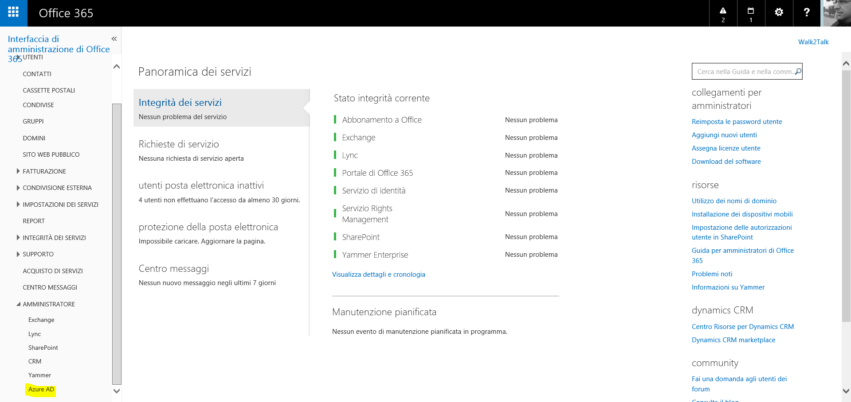
Task: Open DOMINI in the navigation
Action: [x=34, y=138]
